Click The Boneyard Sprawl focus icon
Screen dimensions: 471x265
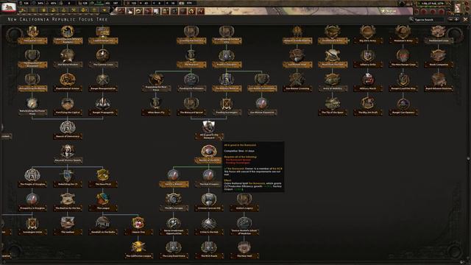[191, 103]
